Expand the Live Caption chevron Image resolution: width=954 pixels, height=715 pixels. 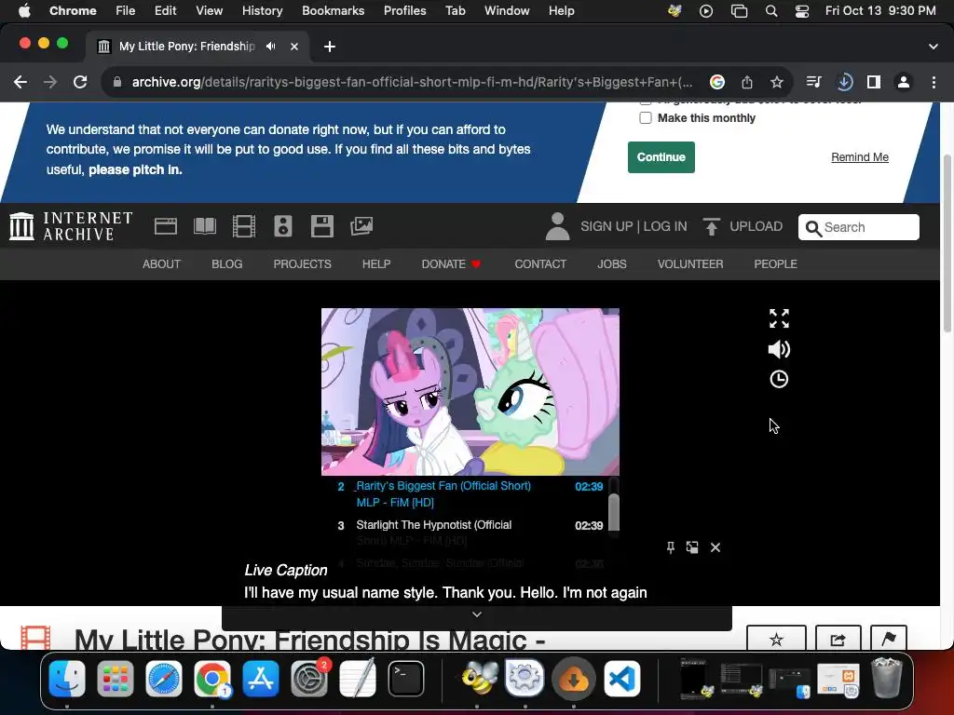477,614
